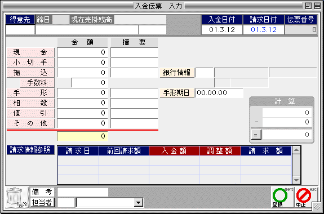Click the その他 other button
The width and height of the screenshot is (324, 214).
coord(30,123)
